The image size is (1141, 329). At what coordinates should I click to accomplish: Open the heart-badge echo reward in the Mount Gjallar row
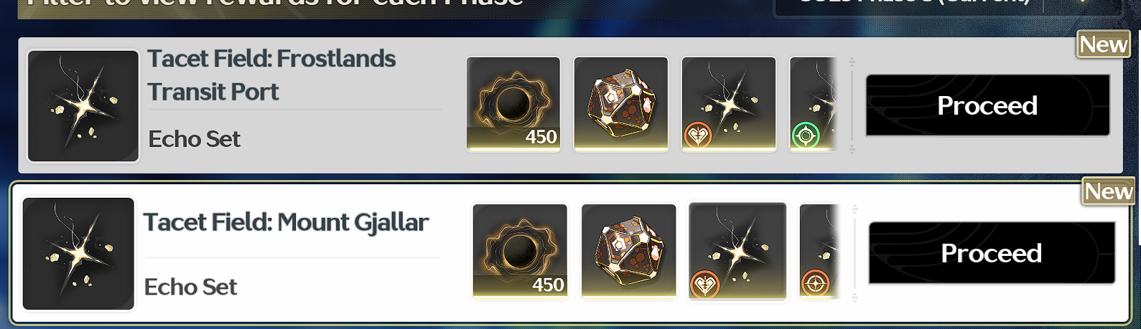tap(737, 251)
